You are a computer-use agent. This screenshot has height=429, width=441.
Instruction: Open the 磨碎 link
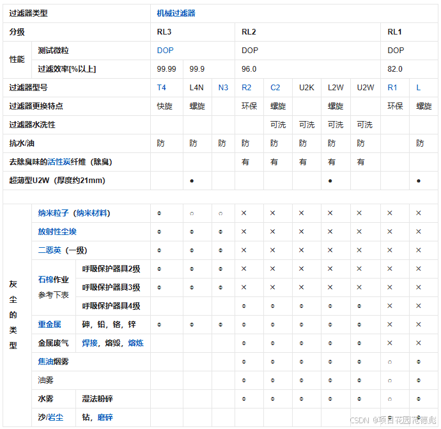pyautogui.click(x=105, y=417)
